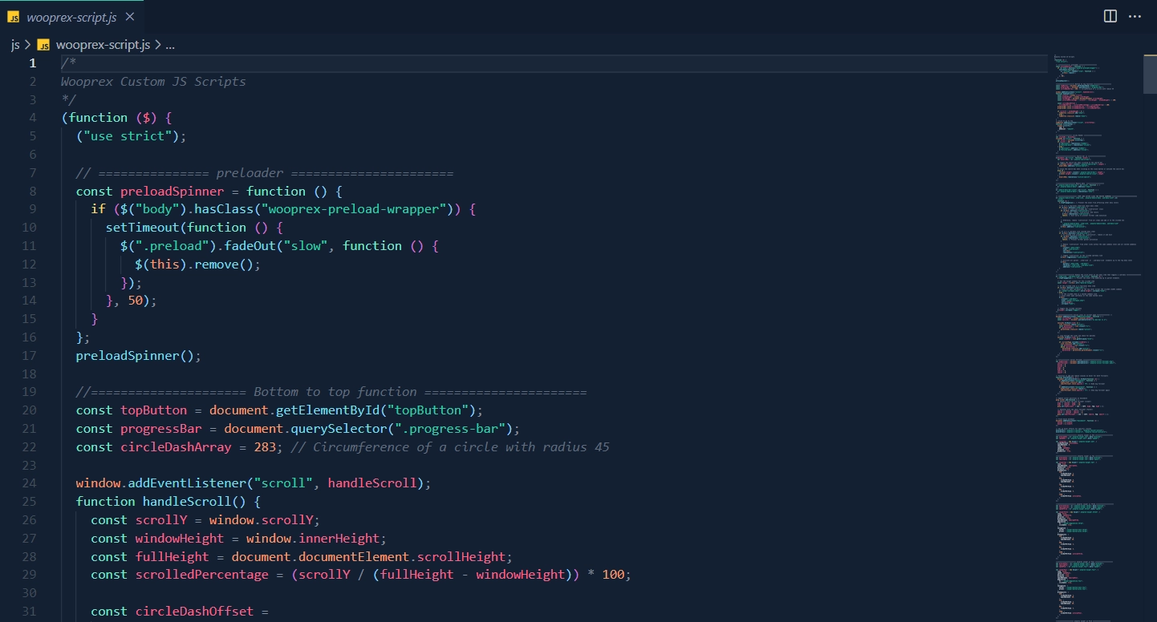This screenshot has height=622, width=1157.
Task: Click line number 8 in the gutter
Action: (32, 191)
